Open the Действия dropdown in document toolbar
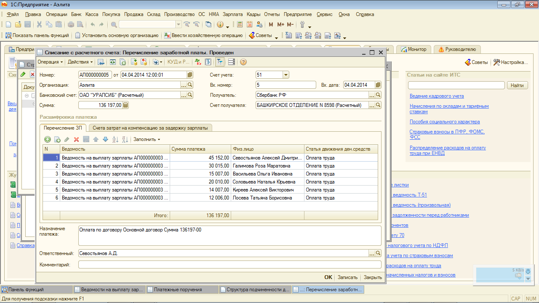 click(x=80, y=62)
